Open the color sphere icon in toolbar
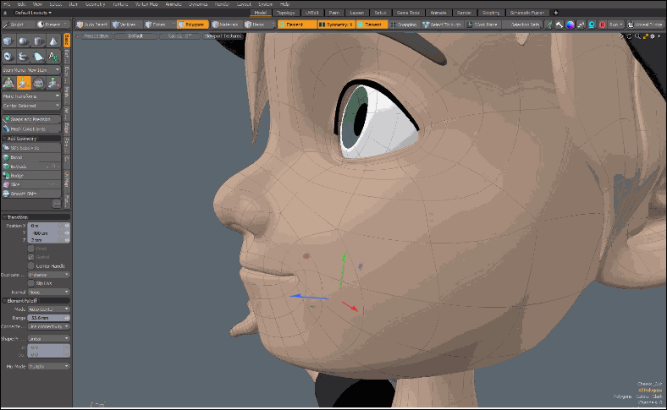This screenshot has height=410, width=667. [570, 25]
